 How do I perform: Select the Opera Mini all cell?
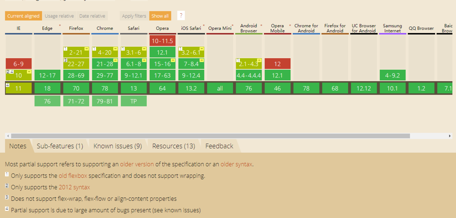(220, 88)
